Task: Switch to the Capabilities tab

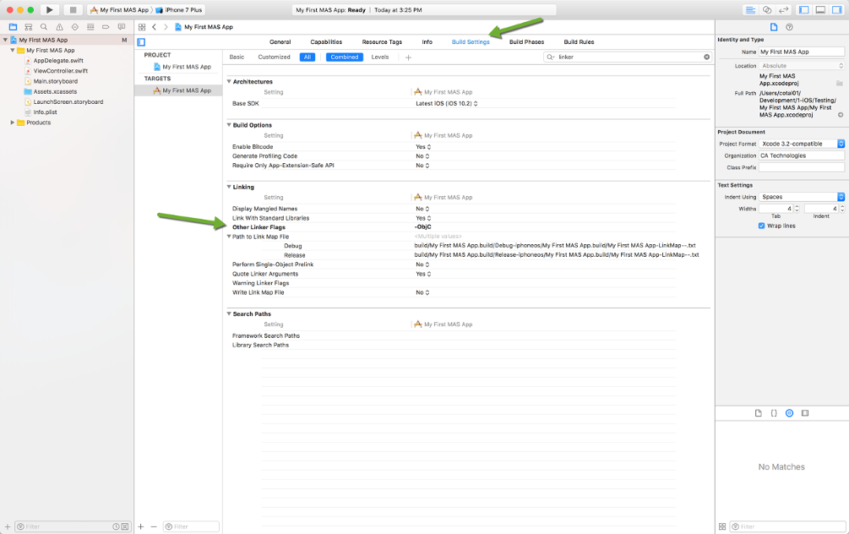Action: pos(326,41)
